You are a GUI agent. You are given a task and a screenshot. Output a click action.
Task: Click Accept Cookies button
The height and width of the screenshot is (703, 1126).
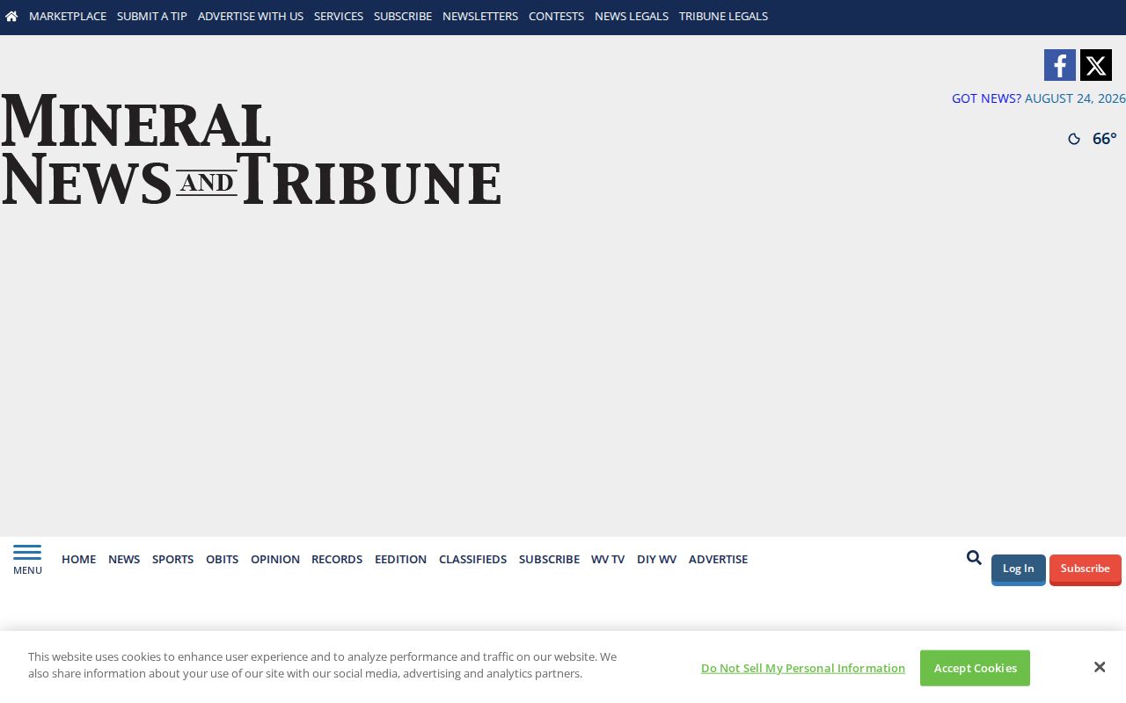click(x=975, y=668)
